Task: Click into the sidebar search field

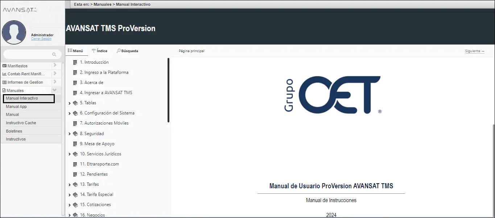Action: [x=27, y=54]
